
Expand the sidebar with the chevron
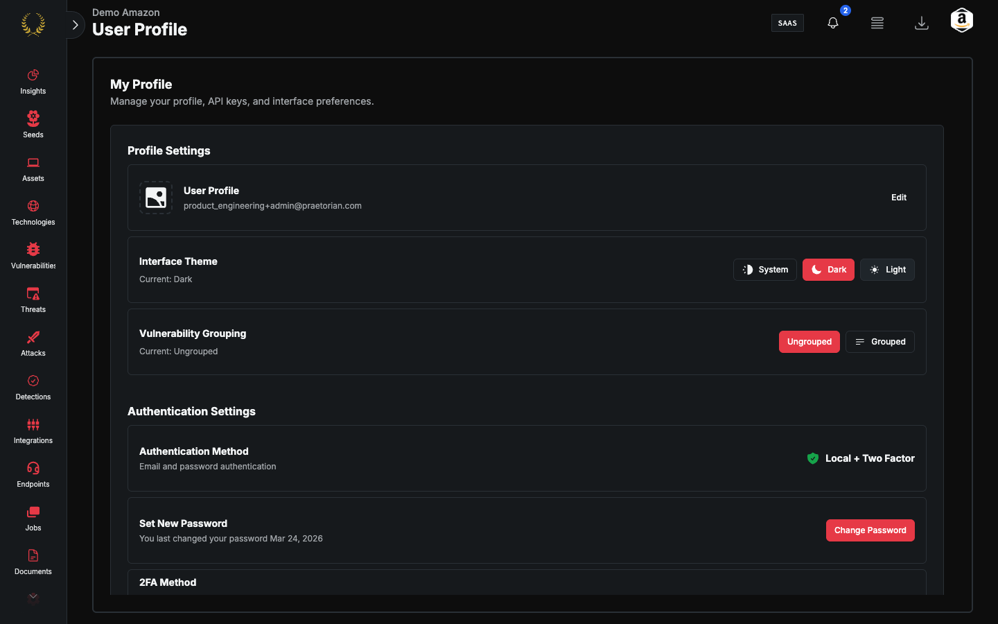coord(75,25)
